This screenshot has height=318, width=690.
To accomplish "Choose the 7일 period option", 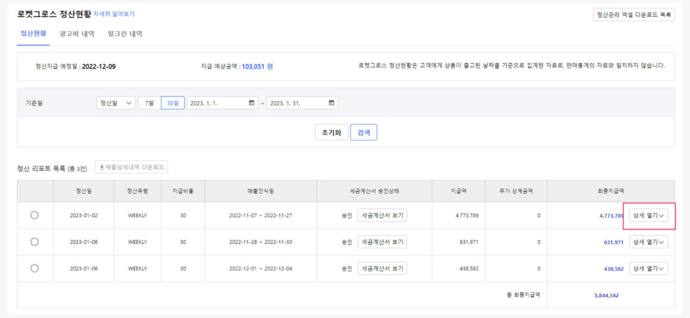I will [x=149, y=103].
